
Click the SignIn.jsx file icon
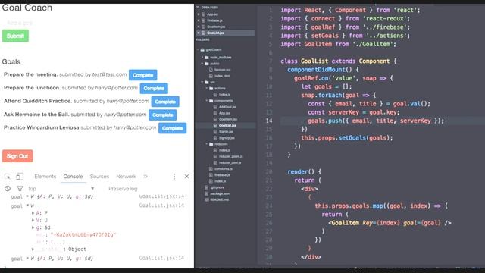pyautogui.click(x=215, y=132)
